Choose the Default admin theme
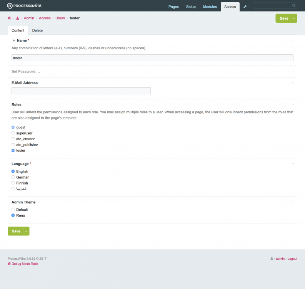The width and height of the screenshot is (305, 289). tap(13, 210)
